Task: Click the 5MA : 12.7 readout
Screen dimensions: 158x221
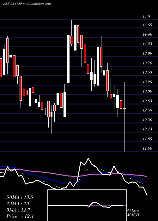Action: tap(18, 210)
